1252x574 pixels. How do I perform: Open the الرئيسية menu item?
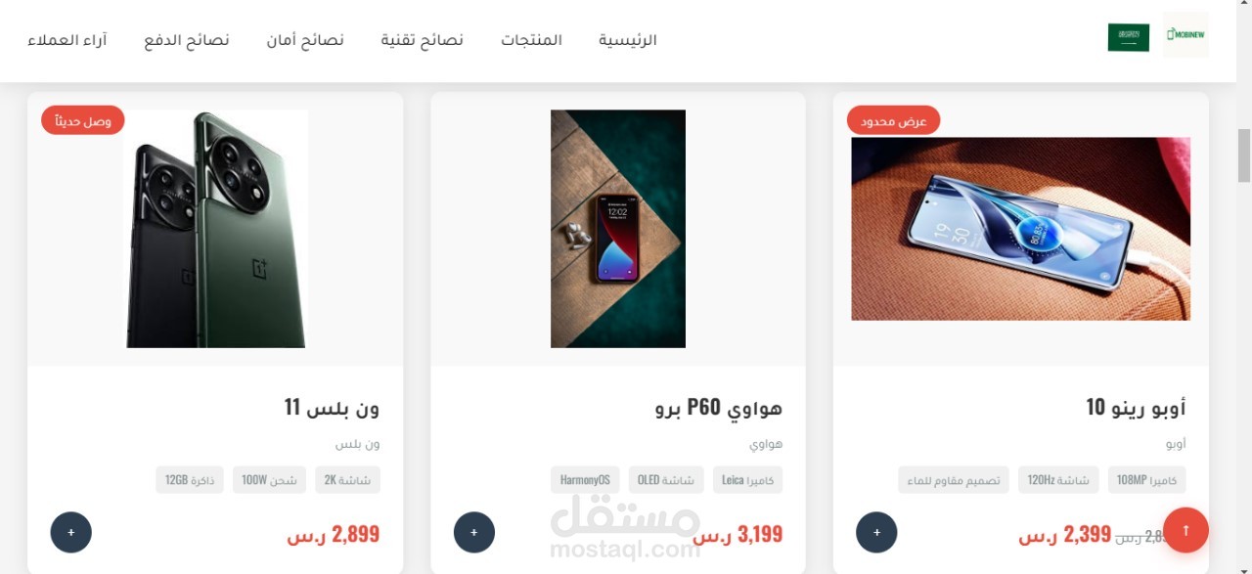(628, 40)
